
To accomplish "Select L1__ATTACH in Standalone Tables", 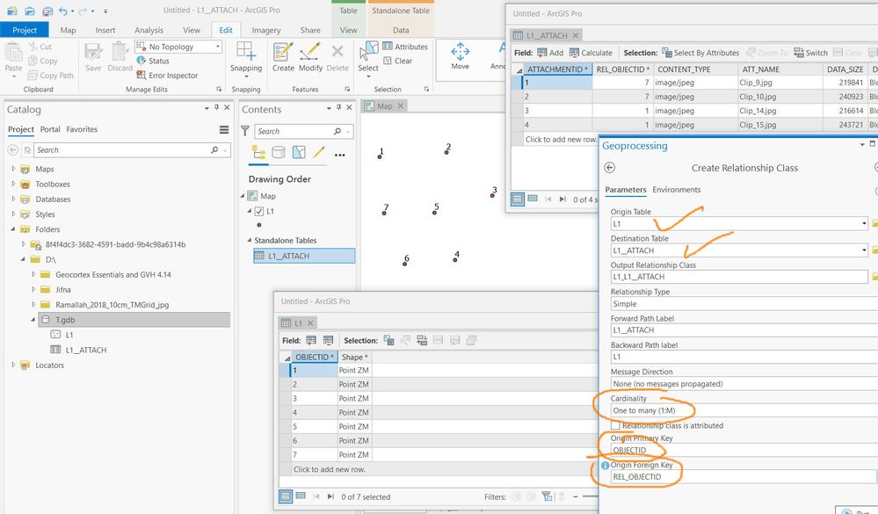I will point(304,256).
